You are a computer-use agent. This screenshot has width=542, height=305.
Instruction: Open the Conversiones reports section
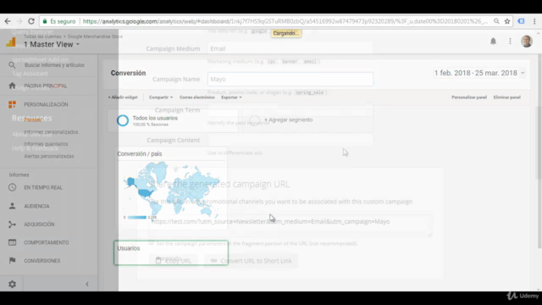[41, 260]
